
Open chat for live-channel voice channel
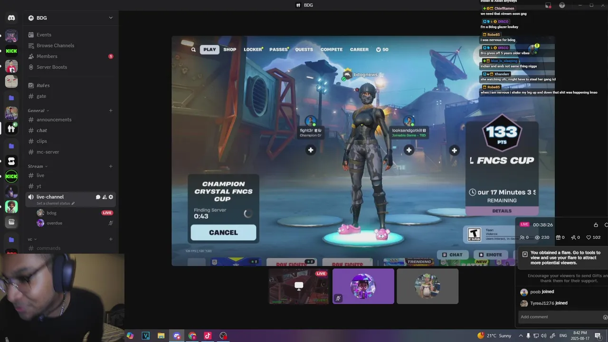tap(98, 197)
